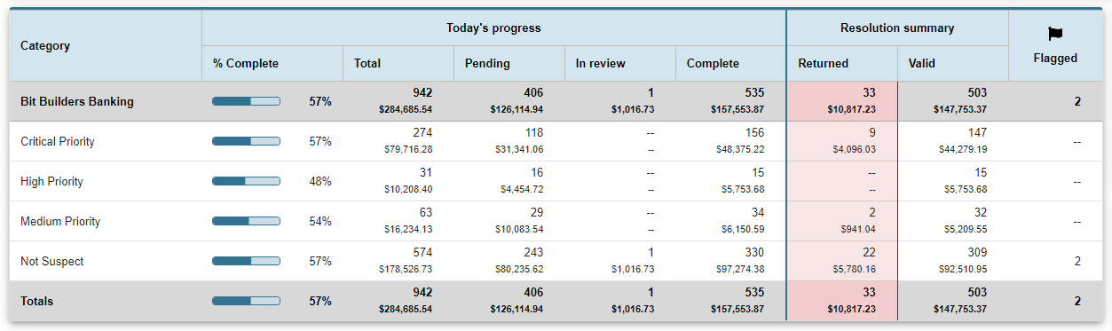Click the Critical Priority progress bar

246,141
